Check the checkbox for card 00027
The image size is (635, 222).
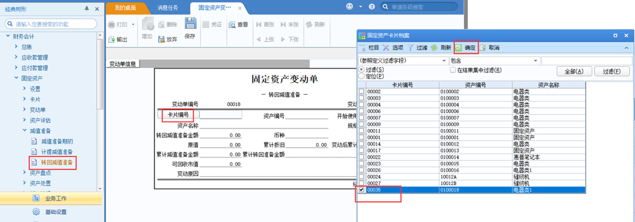pyautogui.click(x=362, y=183)
